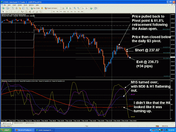Screen dimensions: 176x132
Task: Click the system tray clock
Action: point(171,130)
